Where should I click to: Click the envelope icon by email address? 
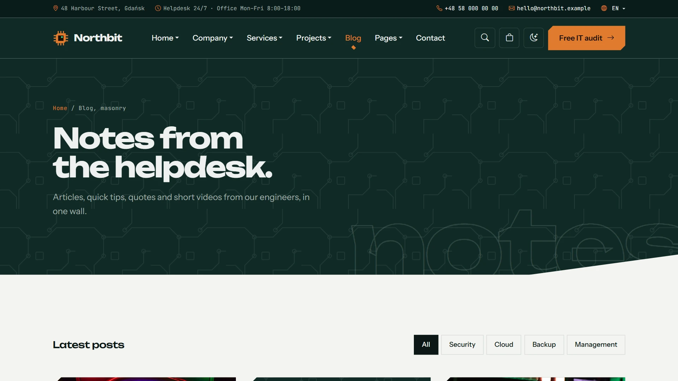pos(511,8)
